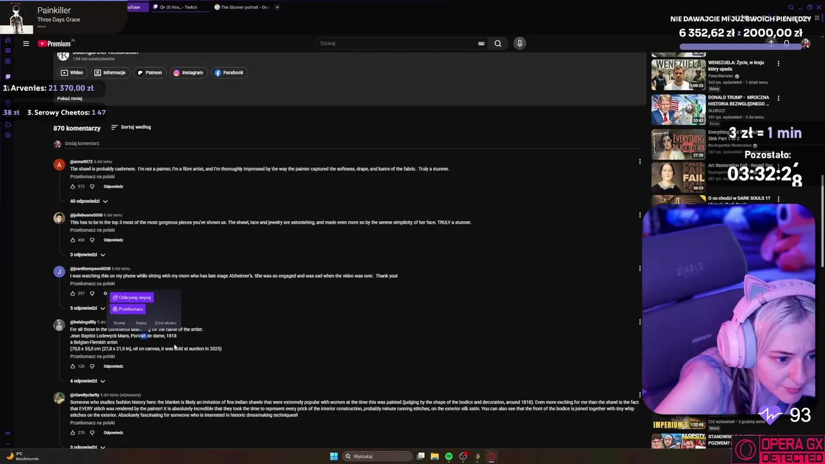825x464 pixels.
Task: Reply to @juliebeans5000 with Odpowiedz
Action: click(113, 240)
